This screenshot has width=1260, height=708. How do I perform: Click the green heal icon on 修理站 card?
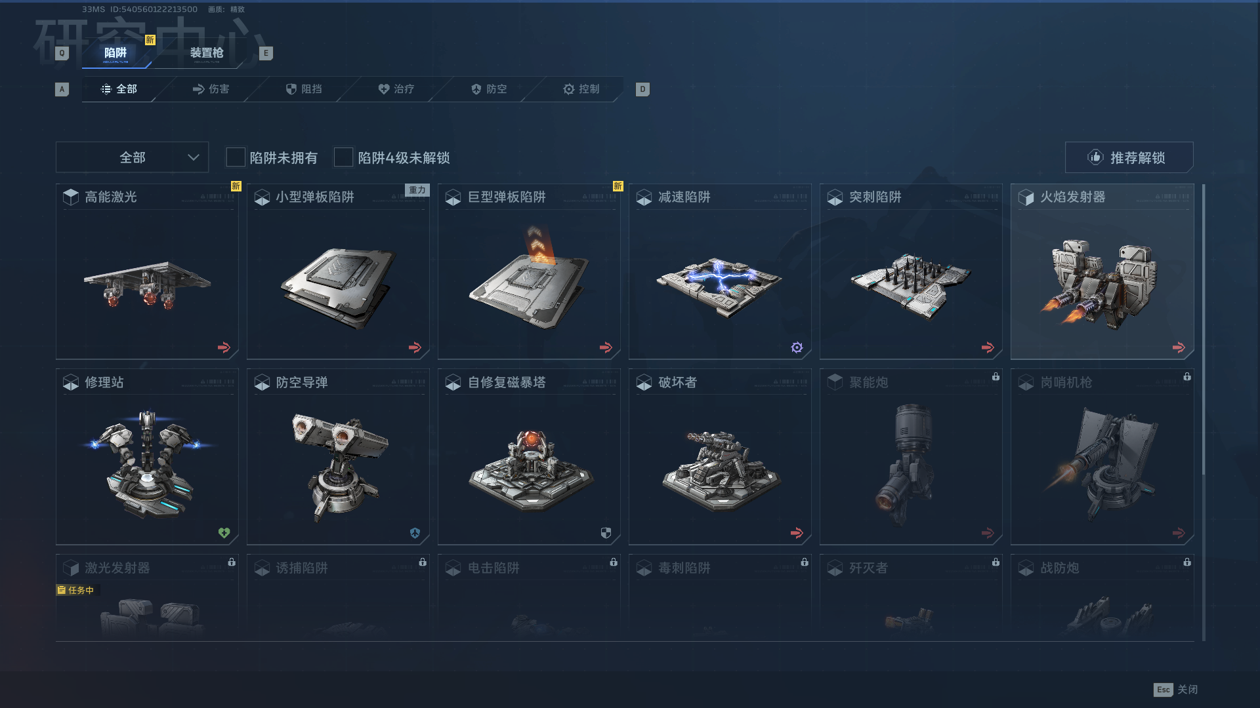click(x=224, y=533)
